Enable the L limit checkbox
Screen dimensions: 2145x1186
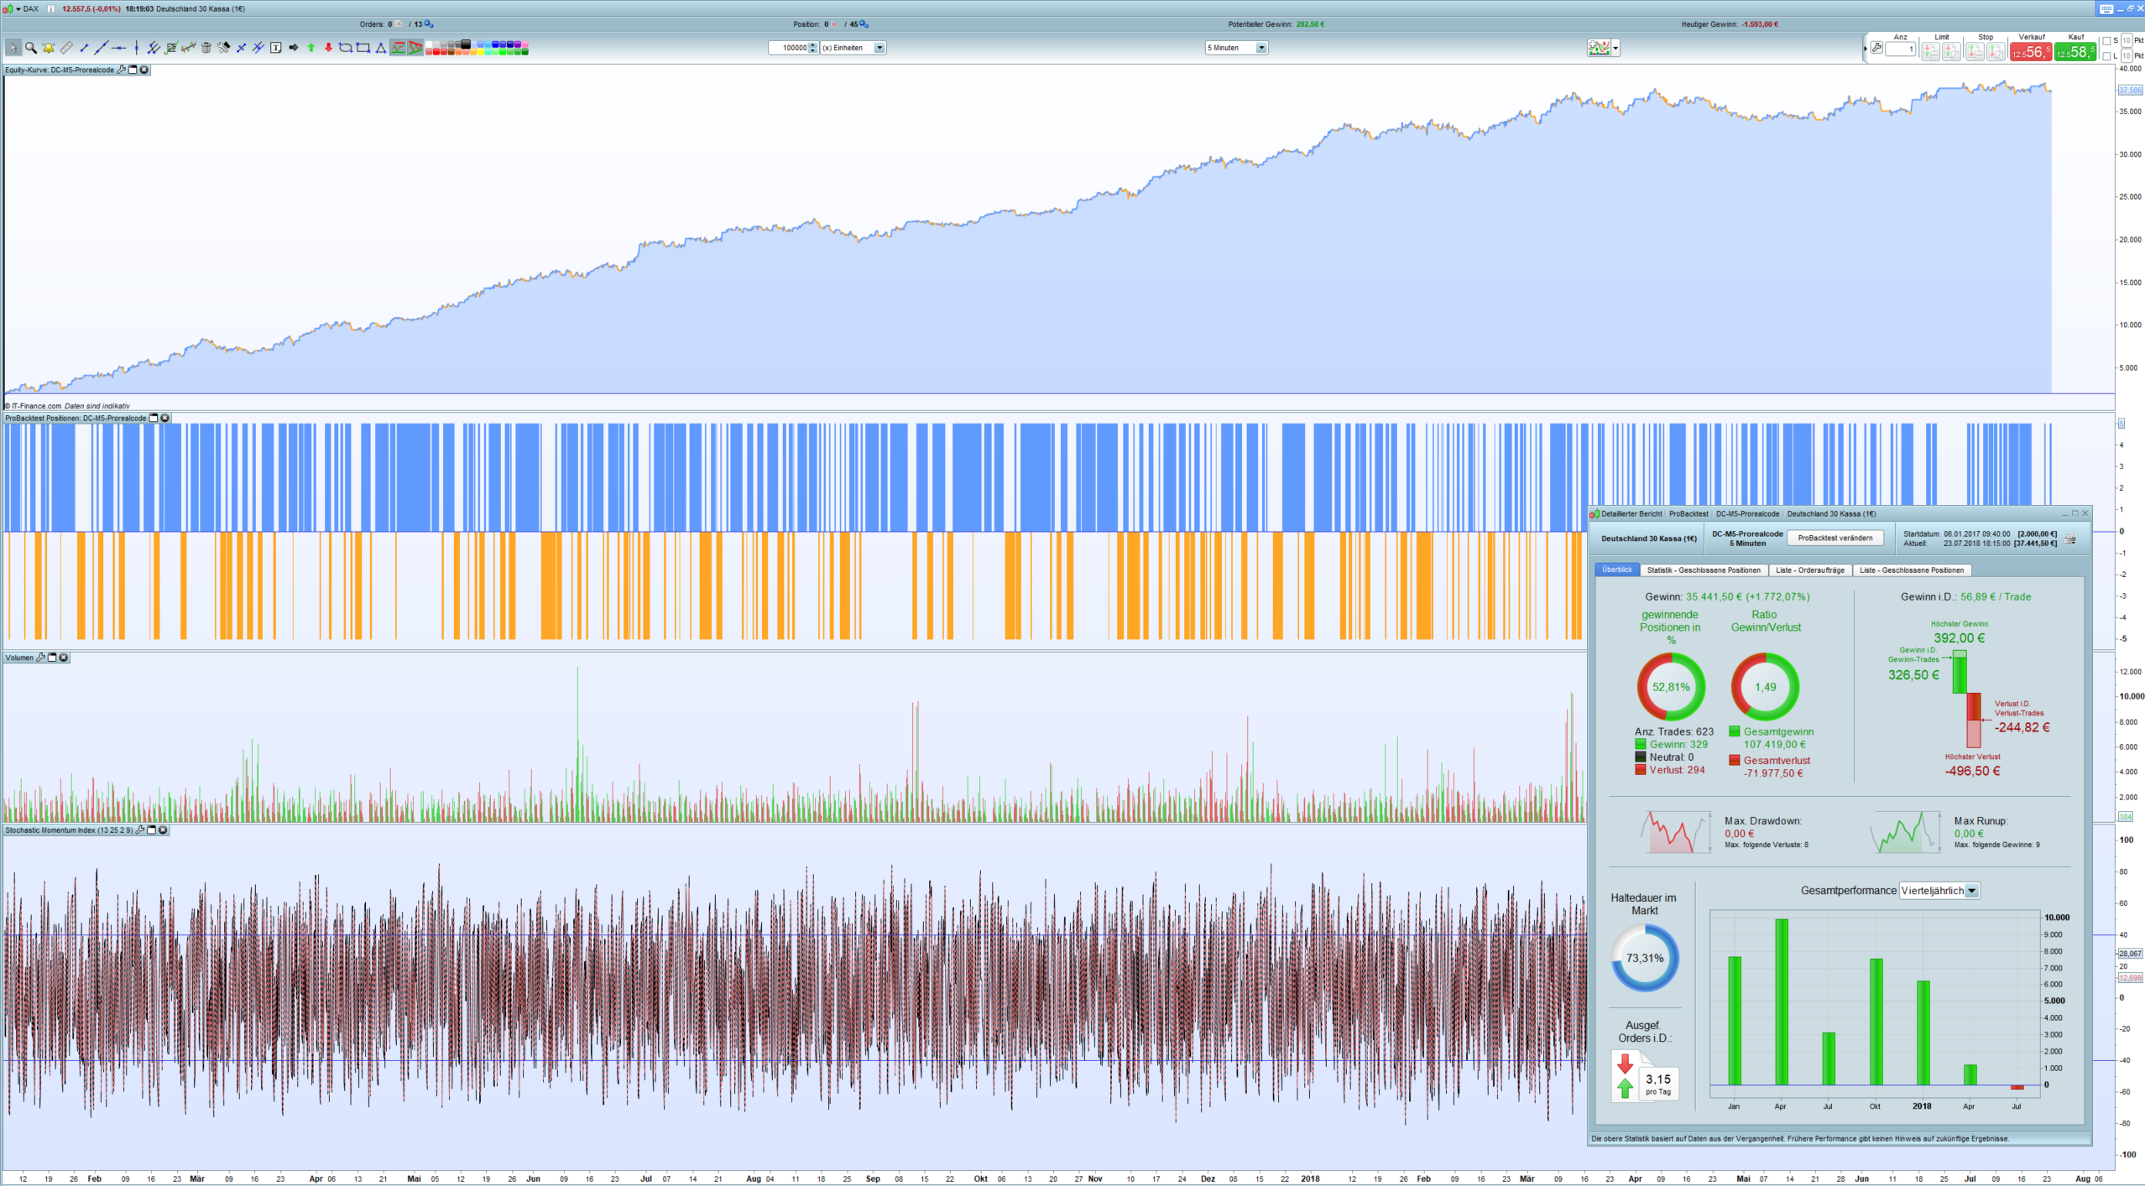2106,56
